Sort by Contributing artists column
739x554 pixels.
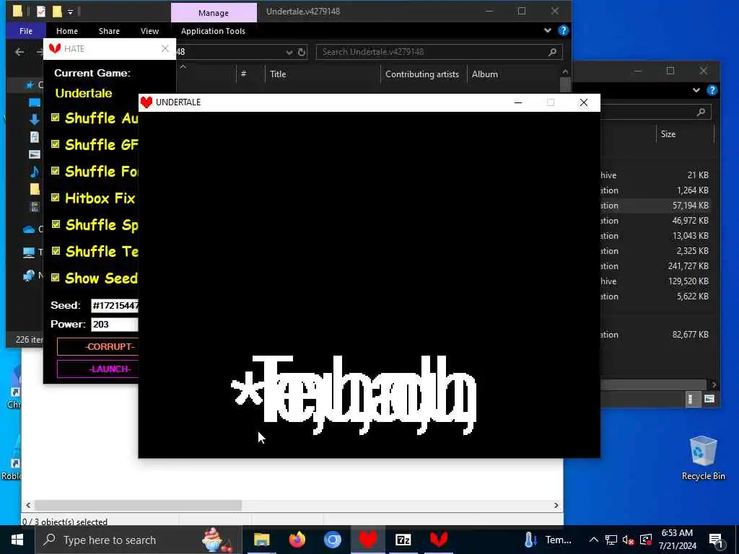(x=421, y=74)
